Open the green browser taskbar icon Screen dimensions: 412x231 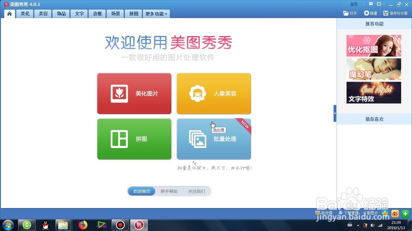(x=27, y=225)
